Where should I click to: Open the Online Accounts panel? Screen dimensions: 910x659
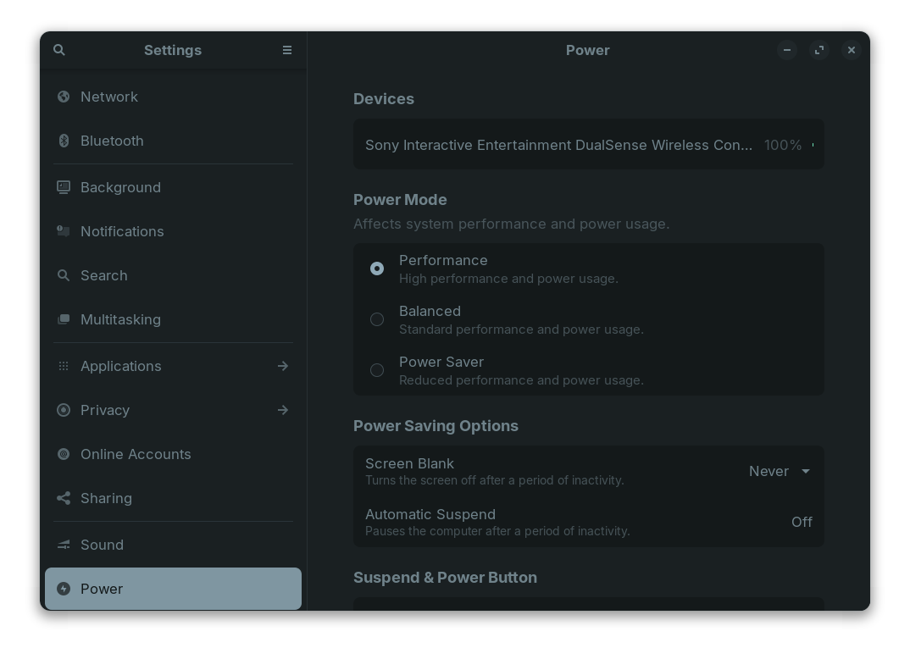[173, 454]
